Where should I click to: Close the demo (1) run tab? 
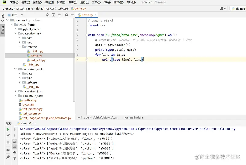(35, 123)
